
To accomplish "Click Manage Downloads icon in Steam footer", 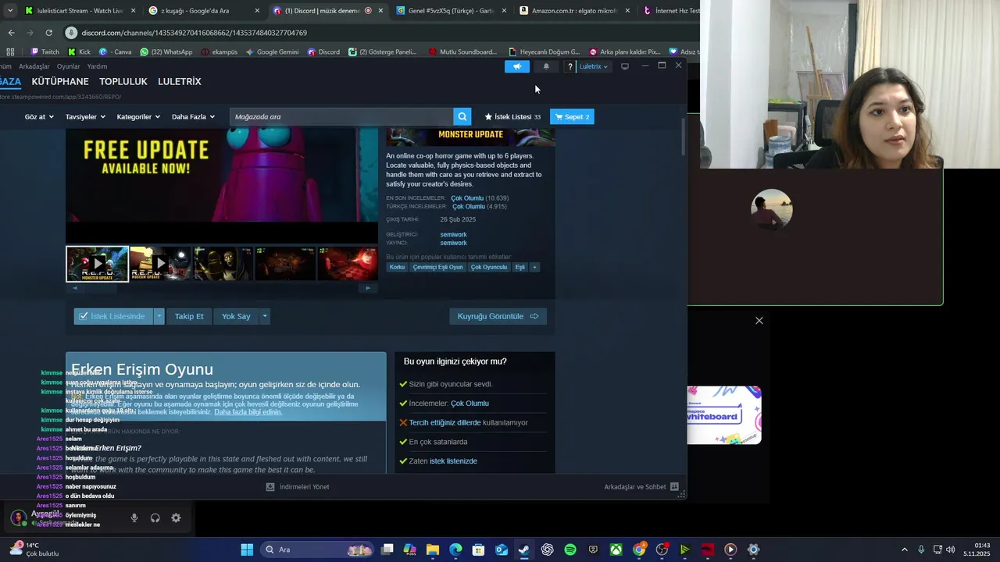I will pos(270,486).
